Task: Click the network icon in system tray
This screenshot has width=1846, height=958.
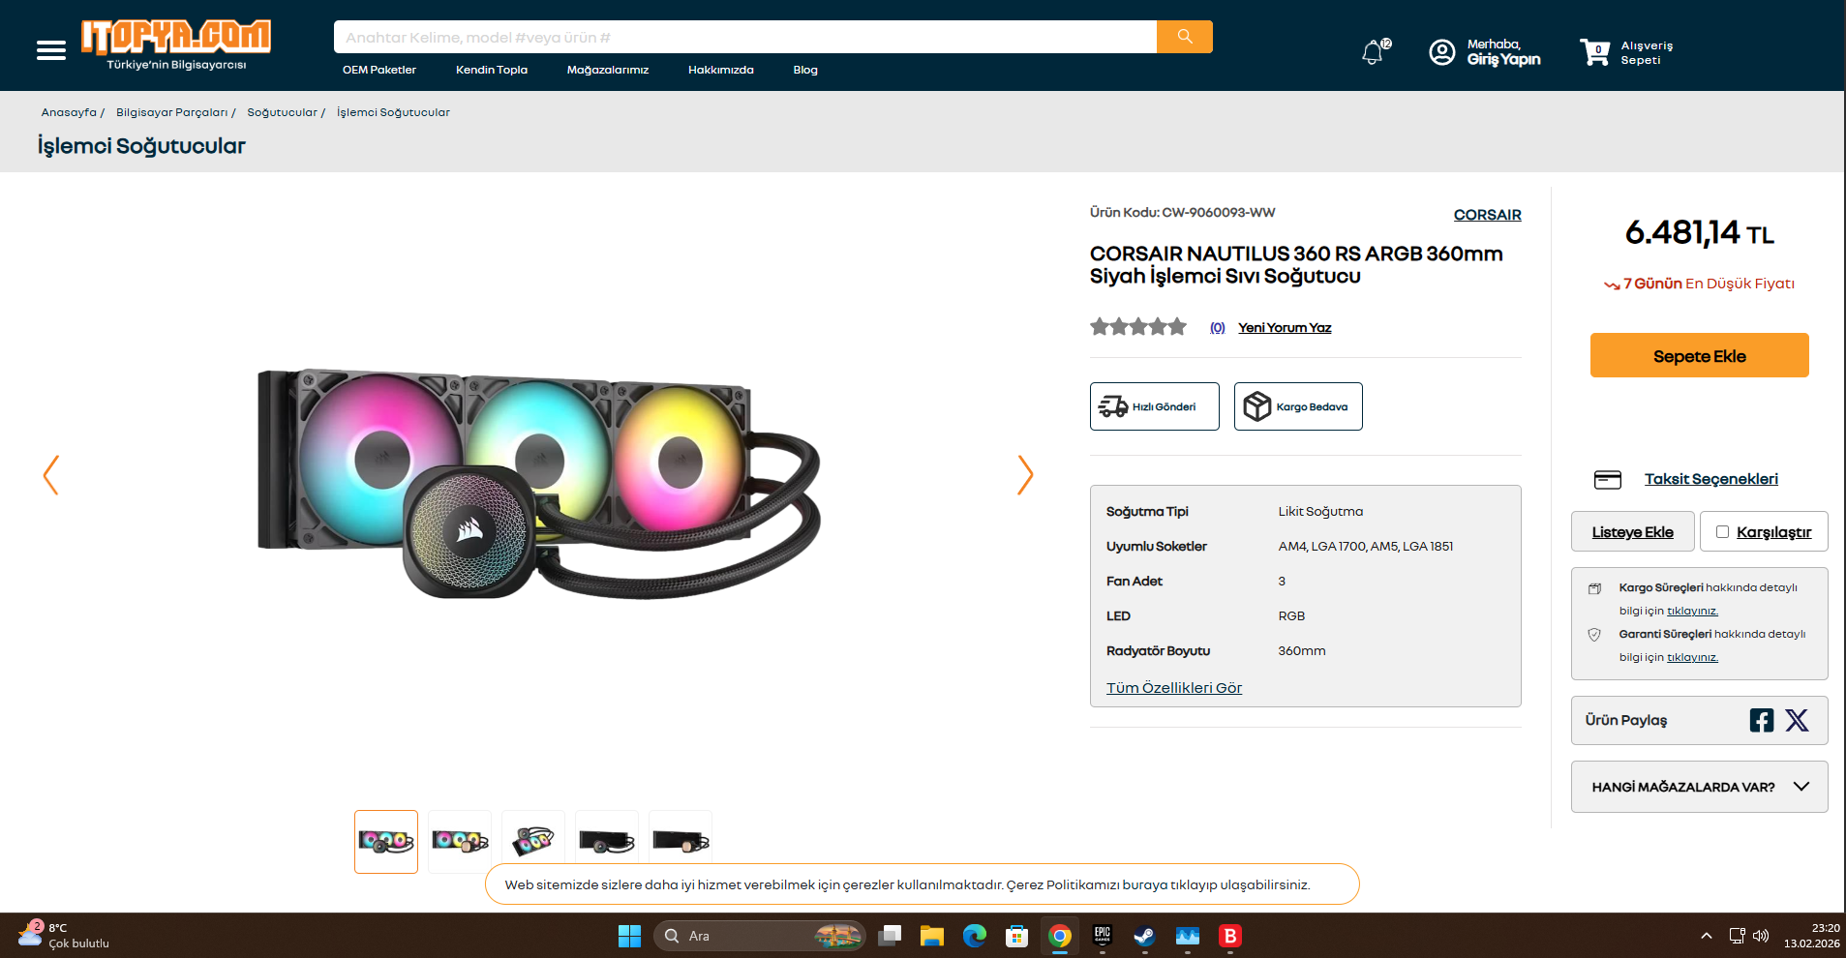Action: click(1737, 936)
